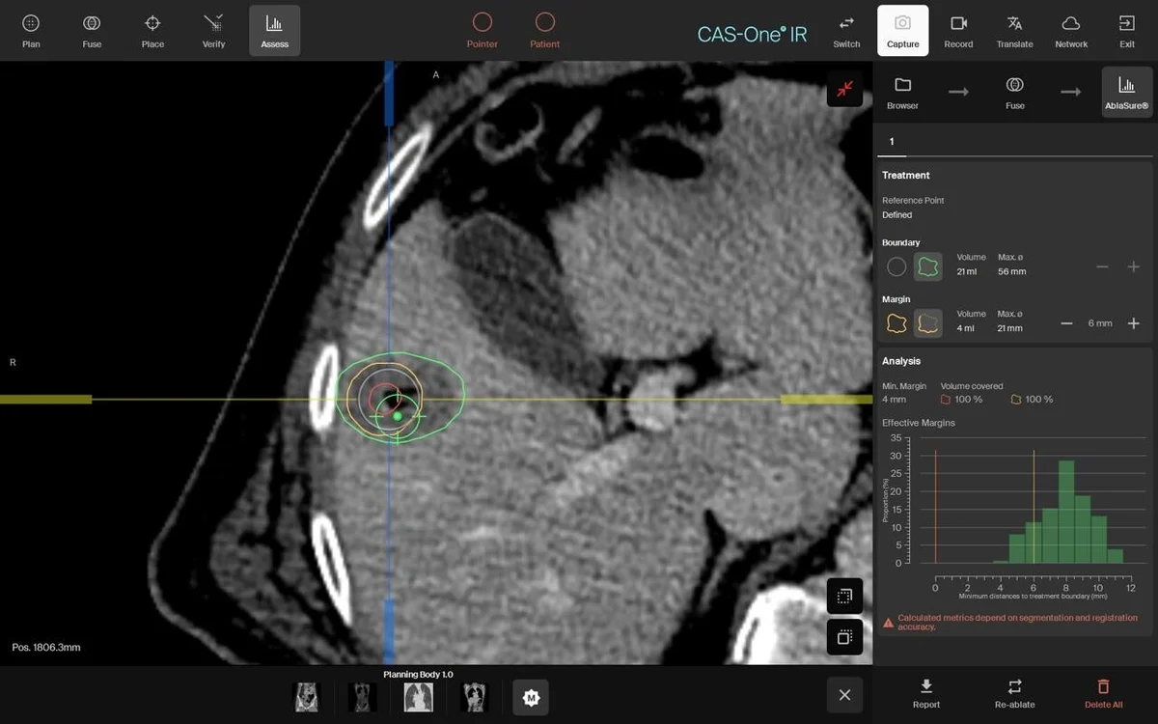The width and height of the screenshot is (1158, 724).
Task: Collapse the CT view with red arrows icon
Action: [x=844, y=89]
